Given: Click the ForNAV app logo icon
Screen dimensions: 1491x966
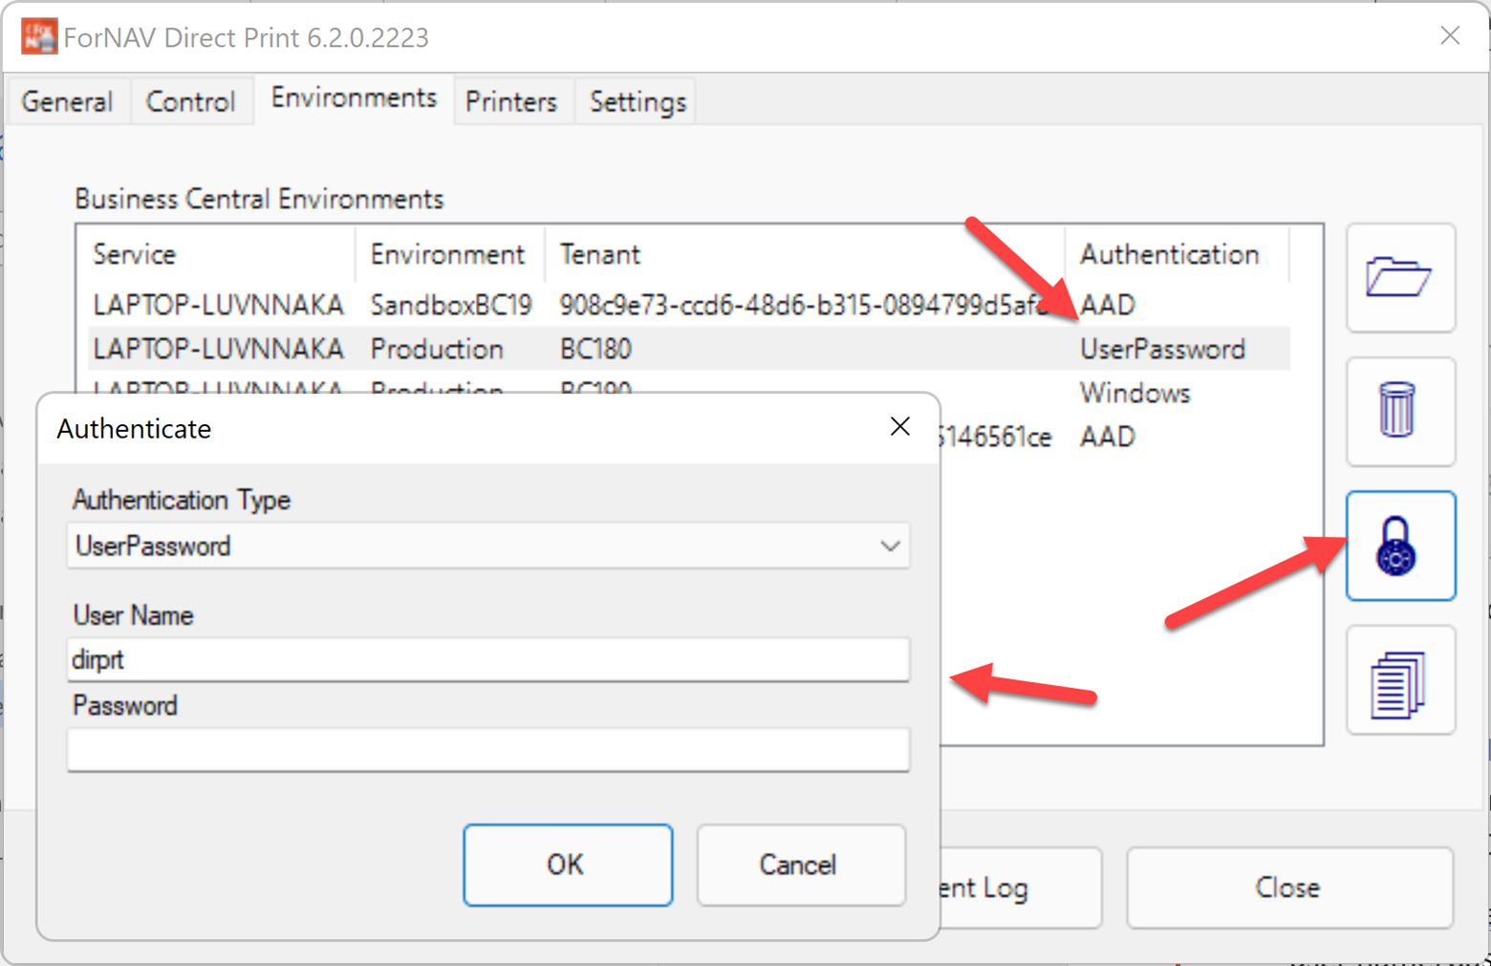Looking at the screenshot, I should tap(38, 37).
